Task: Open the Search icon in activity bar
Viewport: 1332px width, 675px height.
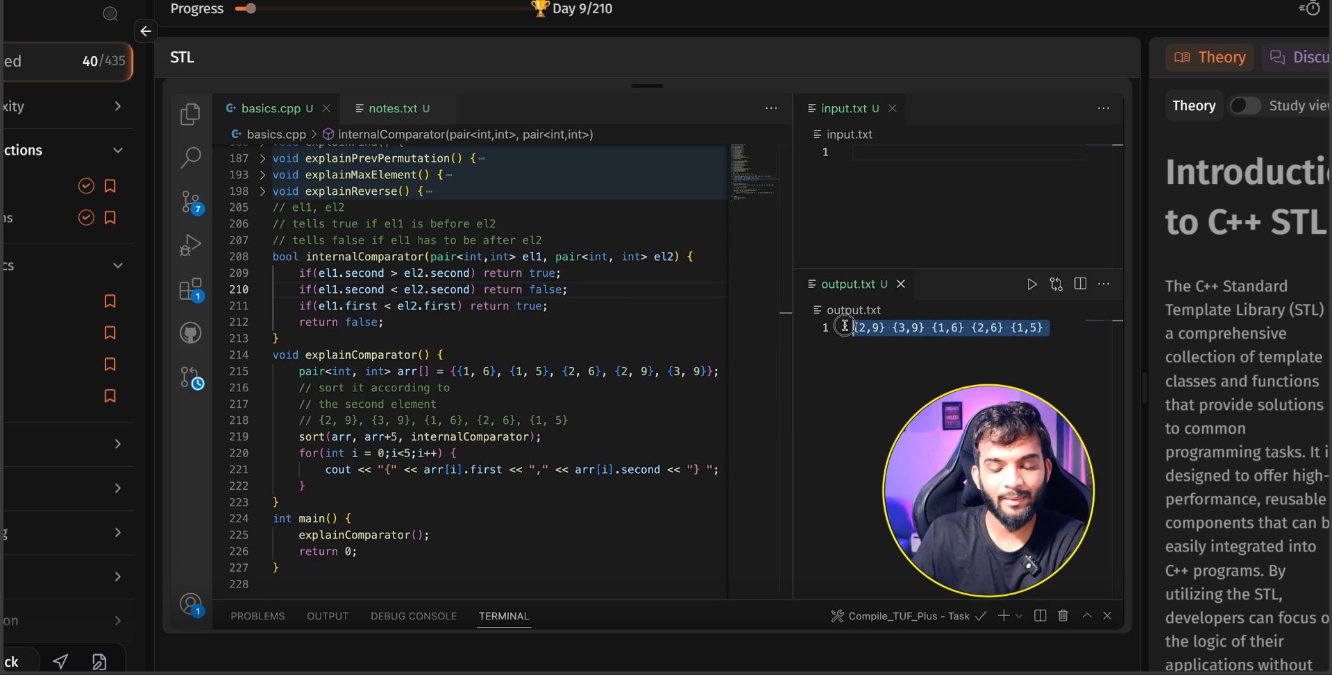Action: [x=190, y=157]
